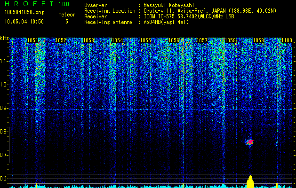Click the large yellow signal peak
This screenshot has width=296, height=188.
tap(250, 181)
